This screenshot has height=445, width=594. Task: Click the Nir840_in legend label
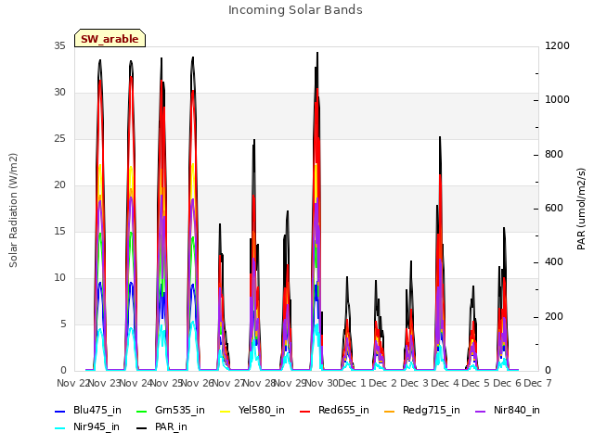pyautogui.click(x=516, y=410)
